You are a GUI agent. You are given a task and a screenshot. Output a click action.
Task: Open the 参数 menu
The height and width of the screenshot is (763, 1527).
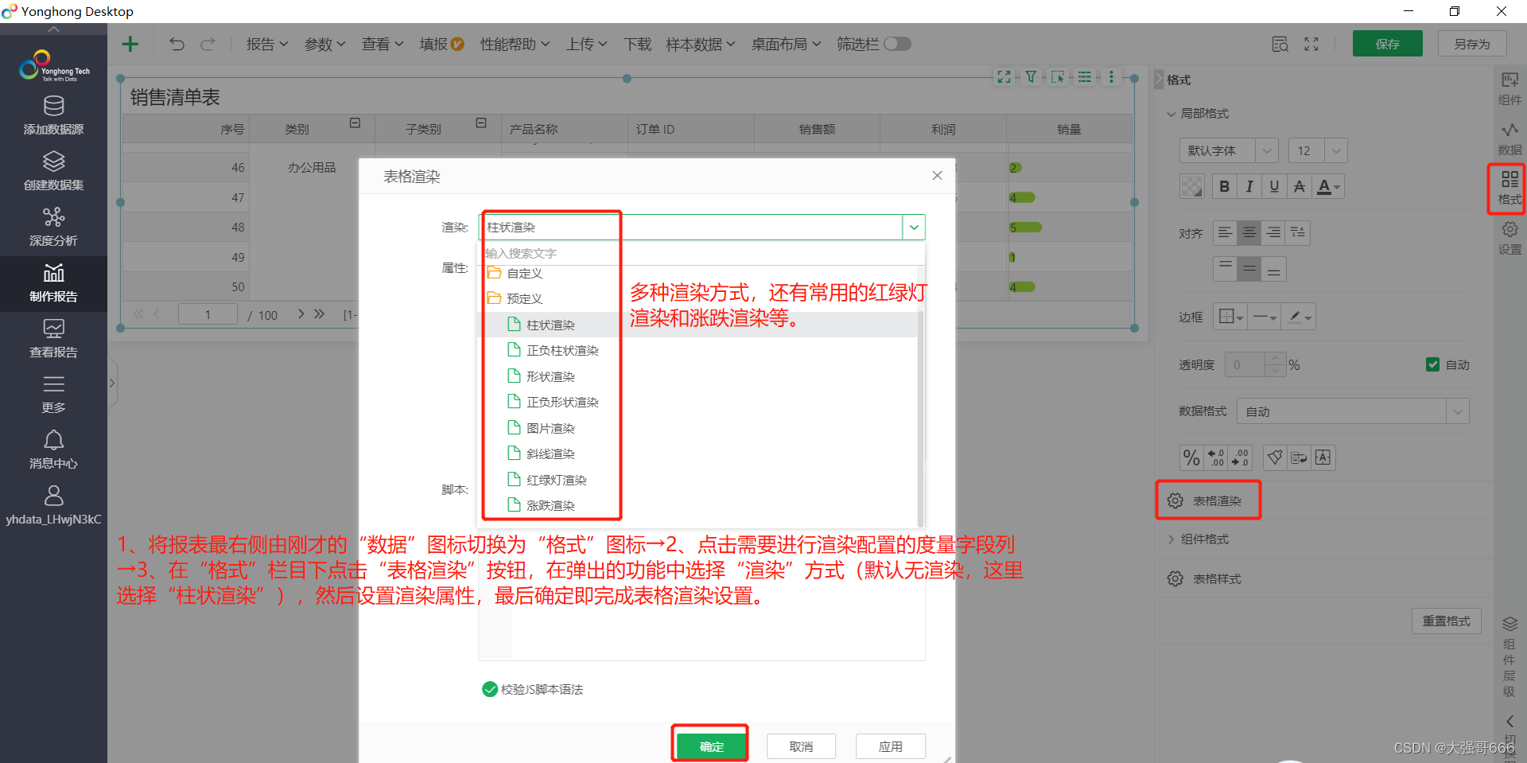[324, 44]
